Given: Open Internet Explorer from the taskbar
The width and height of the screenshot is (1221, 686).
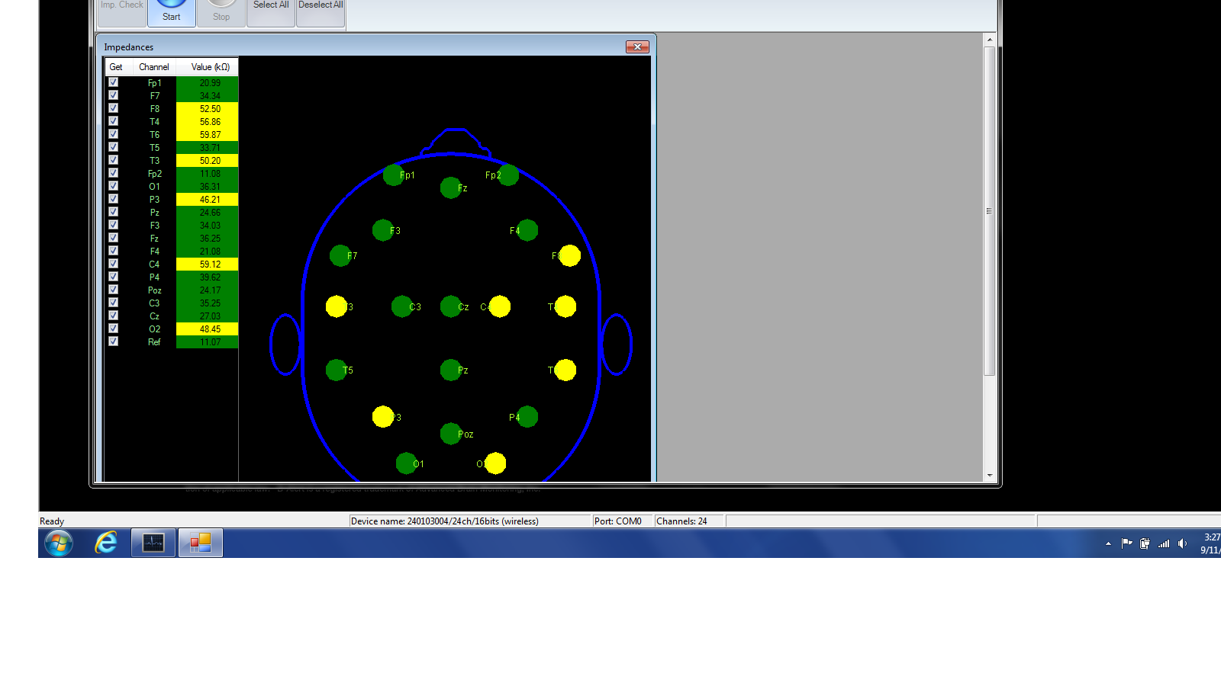Looking at the screenshot, I should click(106, 543).
